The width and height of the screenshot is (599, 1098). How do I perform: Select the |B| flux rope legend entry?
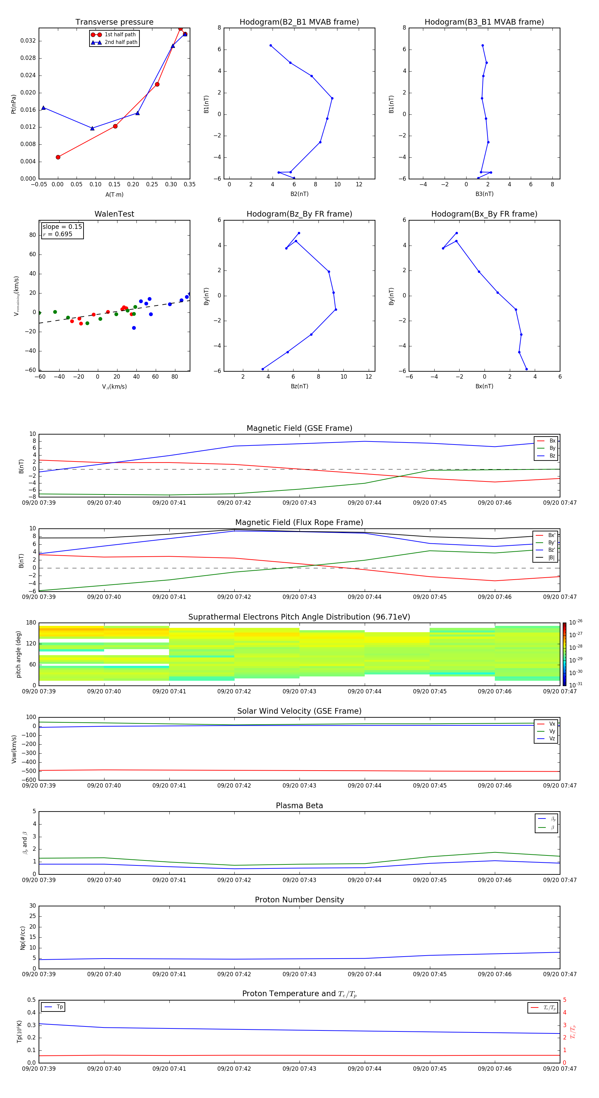pyautogui.click(x=546, y=558)
